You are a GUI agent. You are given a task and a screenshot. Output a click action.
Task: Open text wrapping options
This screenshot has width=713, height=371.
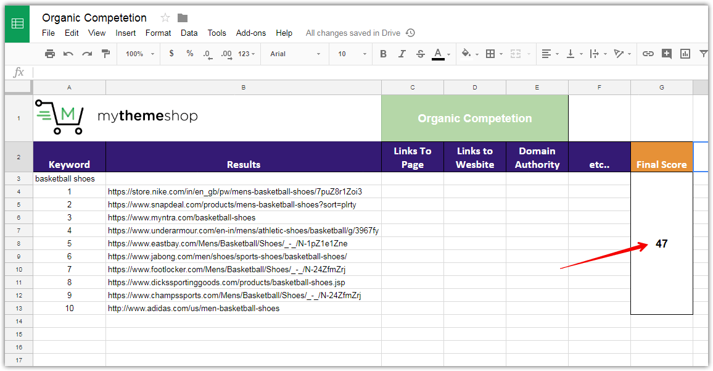(594, 54)
